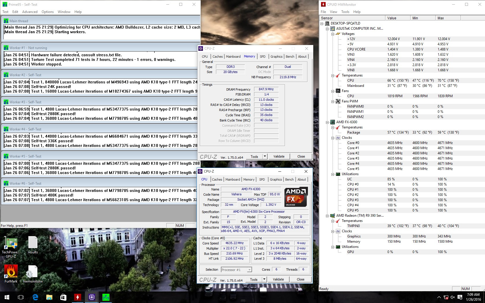Switch to CPU-Z taskbar icon
485x303 pixels.
click(x=92, y=297)
